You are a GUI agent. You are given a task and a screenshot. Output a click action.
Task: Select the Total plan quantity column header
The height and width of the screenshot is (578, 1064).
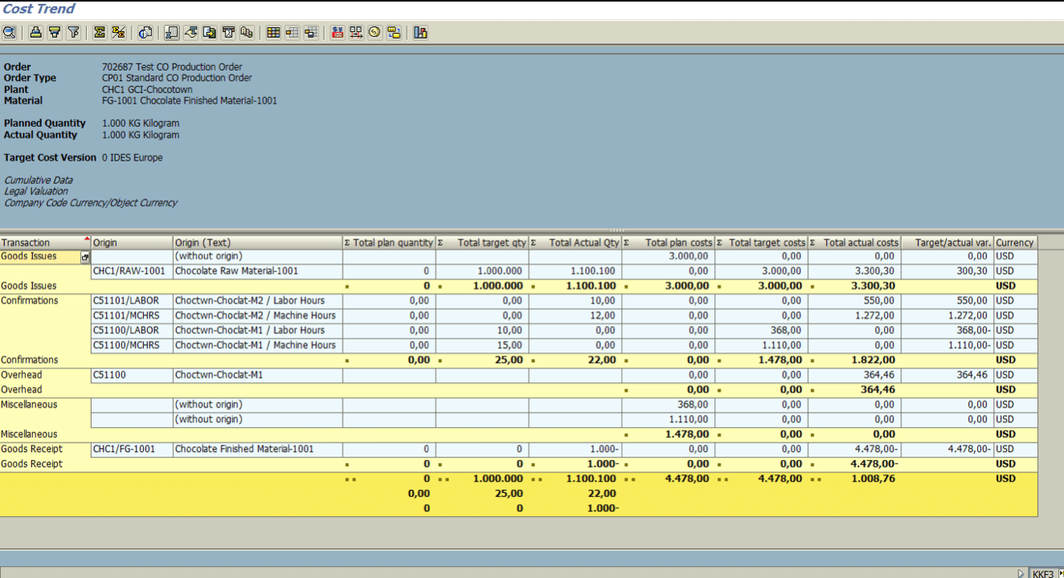pyautogui.click(x=389, y=242)
